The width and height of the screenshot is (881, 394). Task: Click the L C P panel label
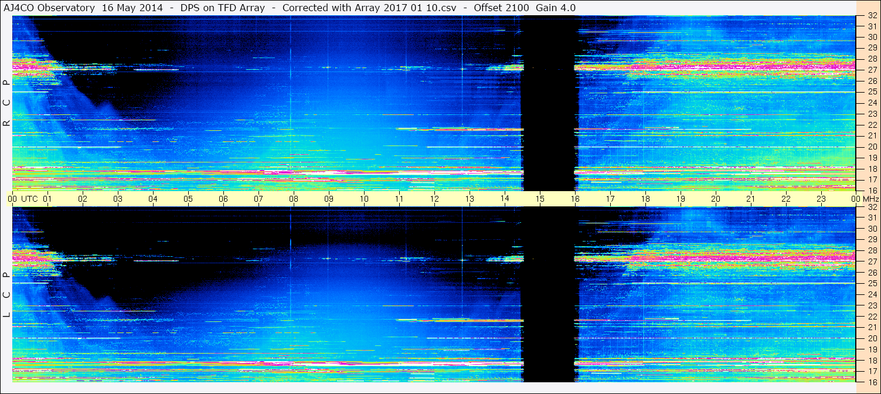[6, 295]
